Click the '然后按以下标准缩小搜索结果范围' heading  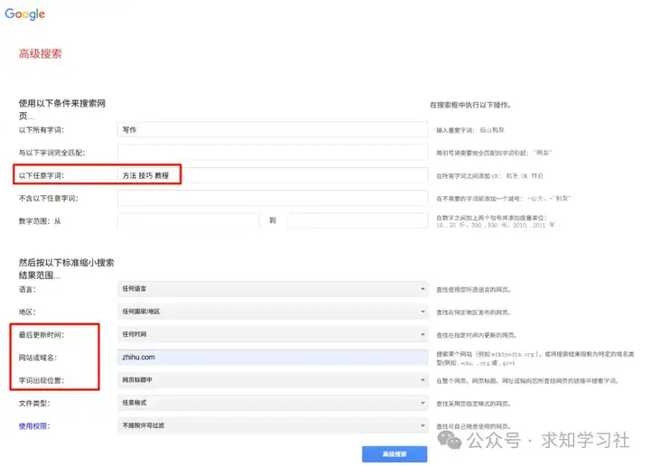tap(66, 268)
